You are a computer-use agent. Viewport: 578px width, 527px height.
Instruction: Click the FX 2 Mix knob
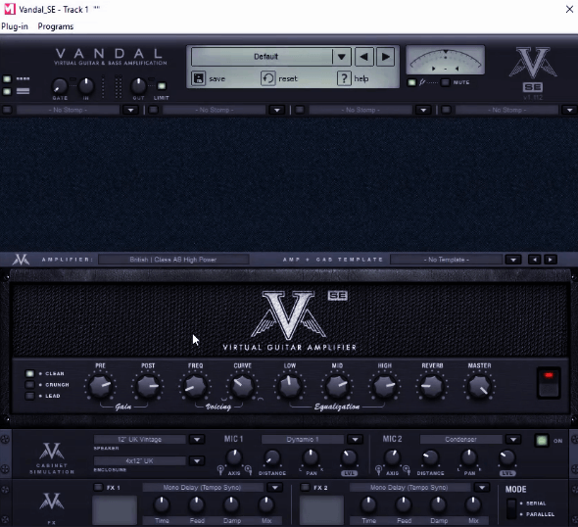[x=473, y=504]
